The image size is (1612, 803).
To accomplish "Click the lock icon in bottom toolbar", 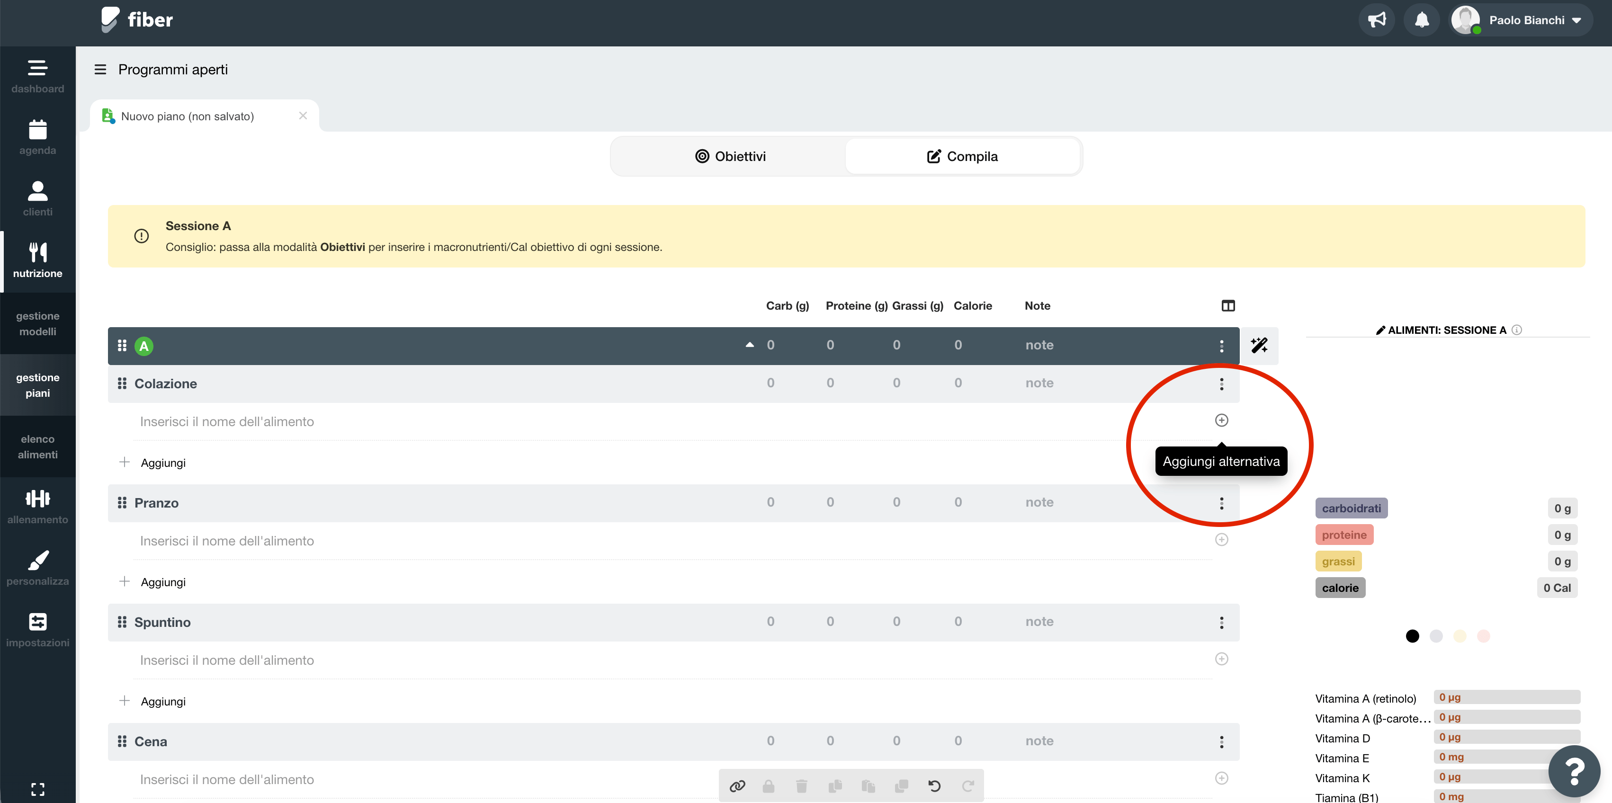I will click(769, 785).
